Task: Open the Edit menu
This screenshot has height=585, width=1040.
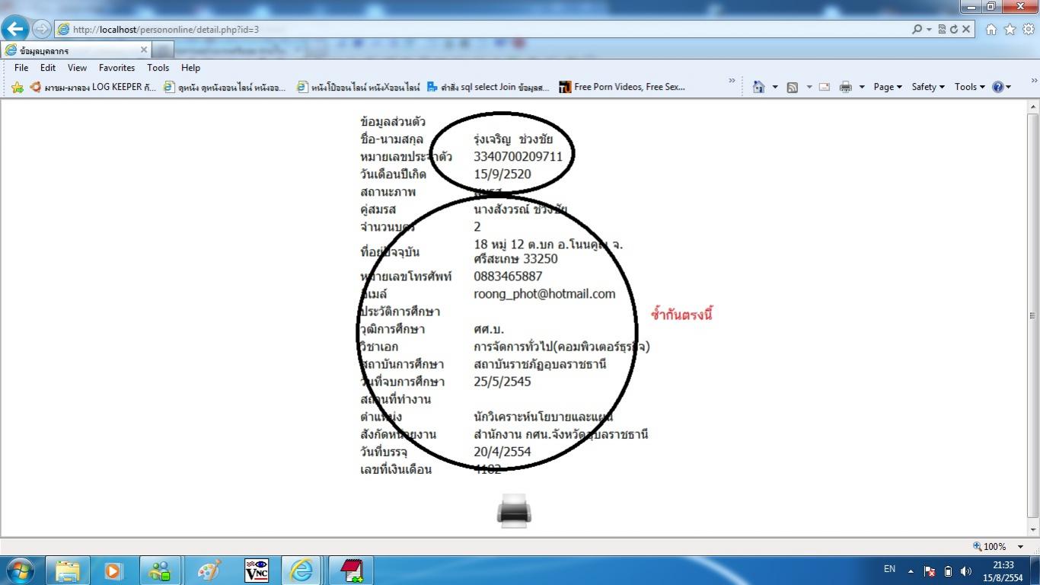Action: click(48, 68)
